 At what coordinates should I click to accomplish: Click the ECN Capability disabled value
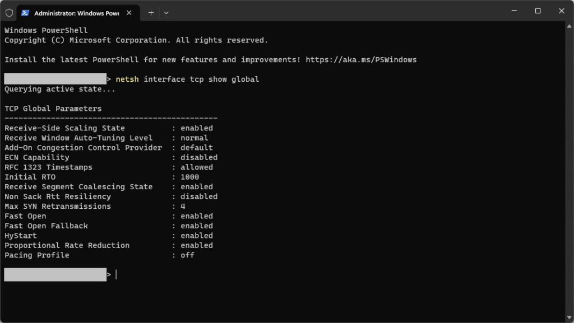(198, 157)
